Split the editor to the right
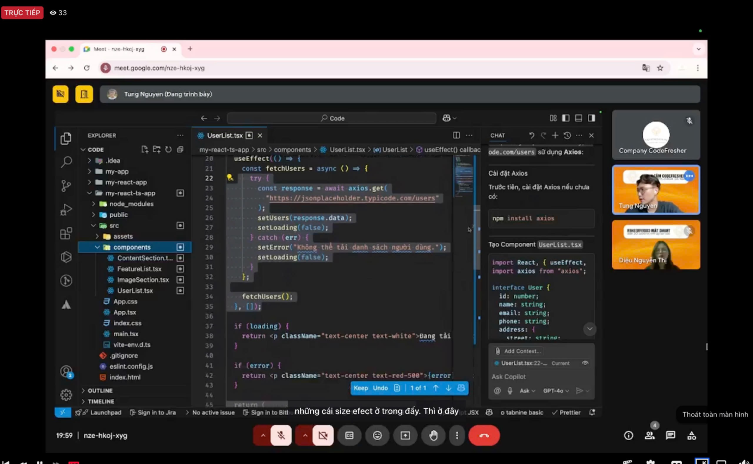 coord(456,136)
